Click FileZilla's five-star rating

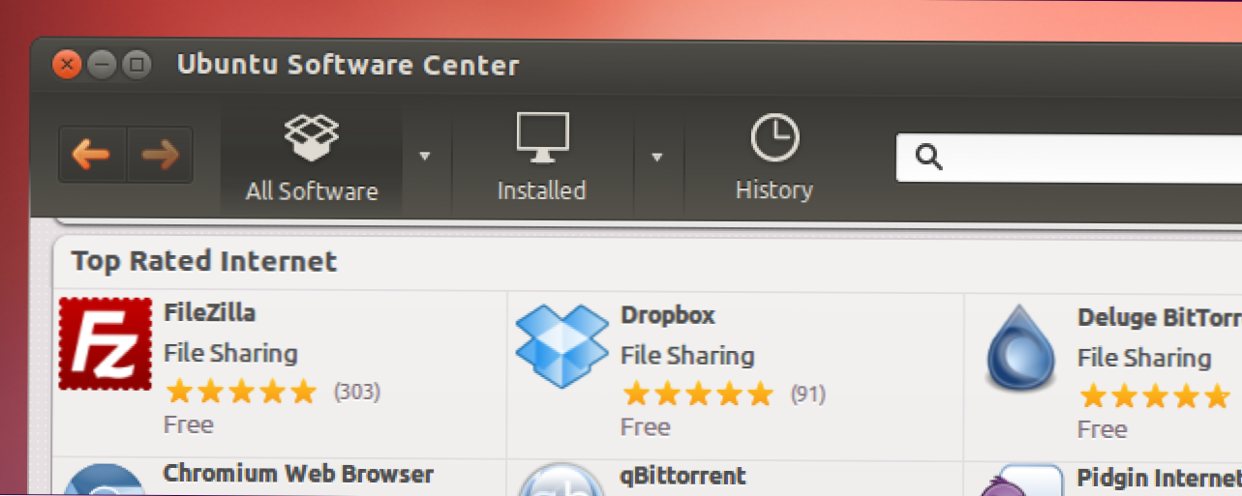tap(241, 392)
